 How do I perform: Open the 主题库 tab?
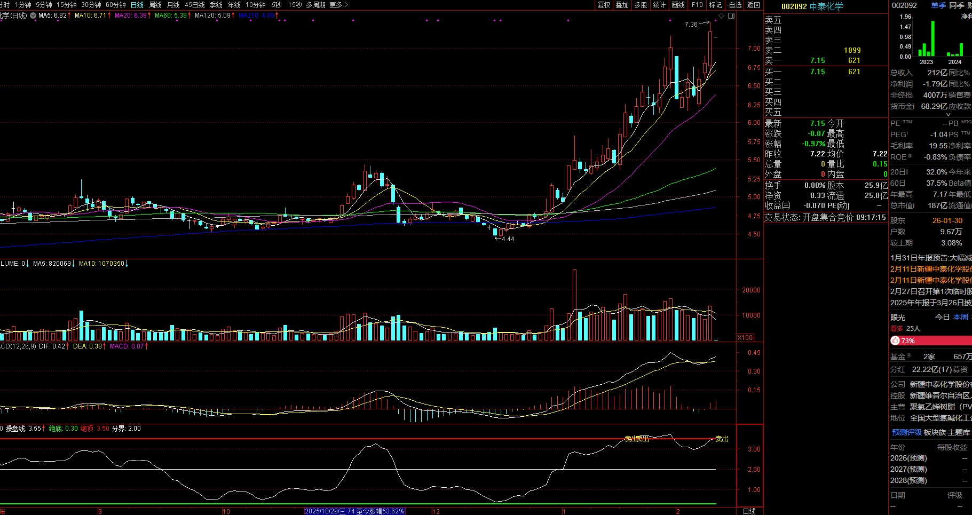click(x=959, y=432)
